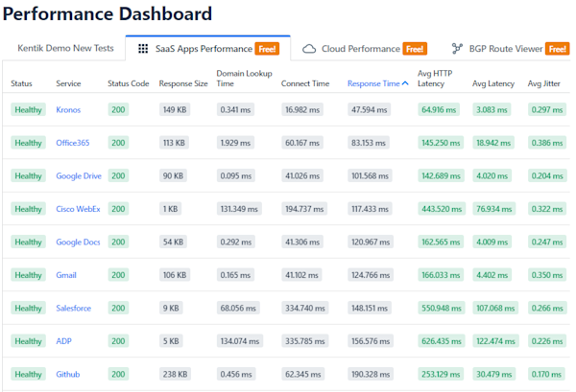The height and width of the screenshot is (392, 576).
Task: Click response time 101.568 ms
Action: coord(370,176)
